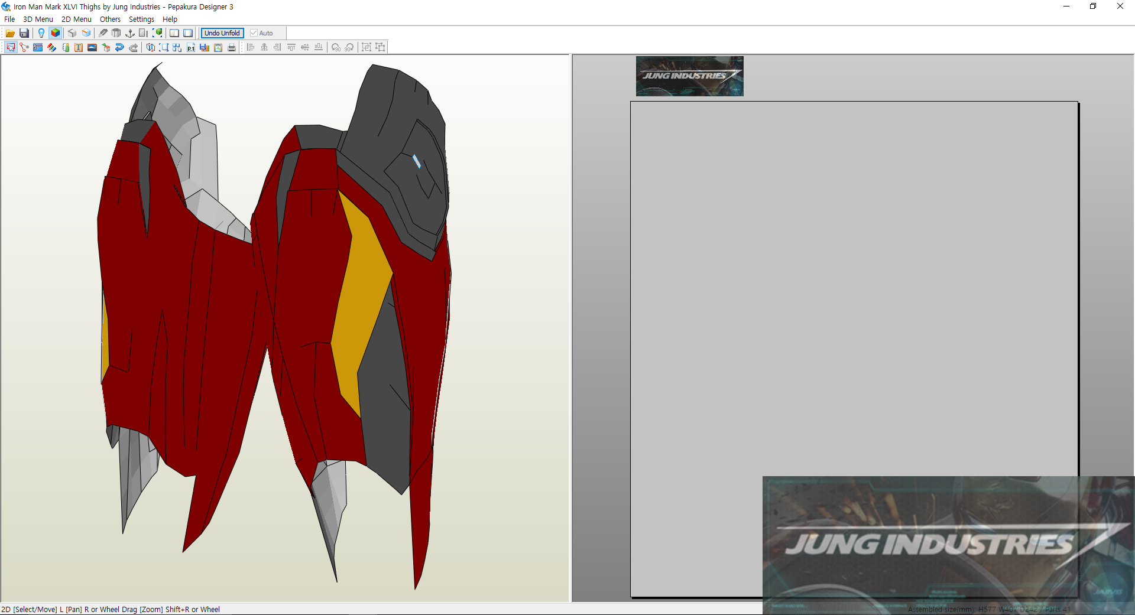
Task: Open the 2D Menu
Action: [76, 19]
